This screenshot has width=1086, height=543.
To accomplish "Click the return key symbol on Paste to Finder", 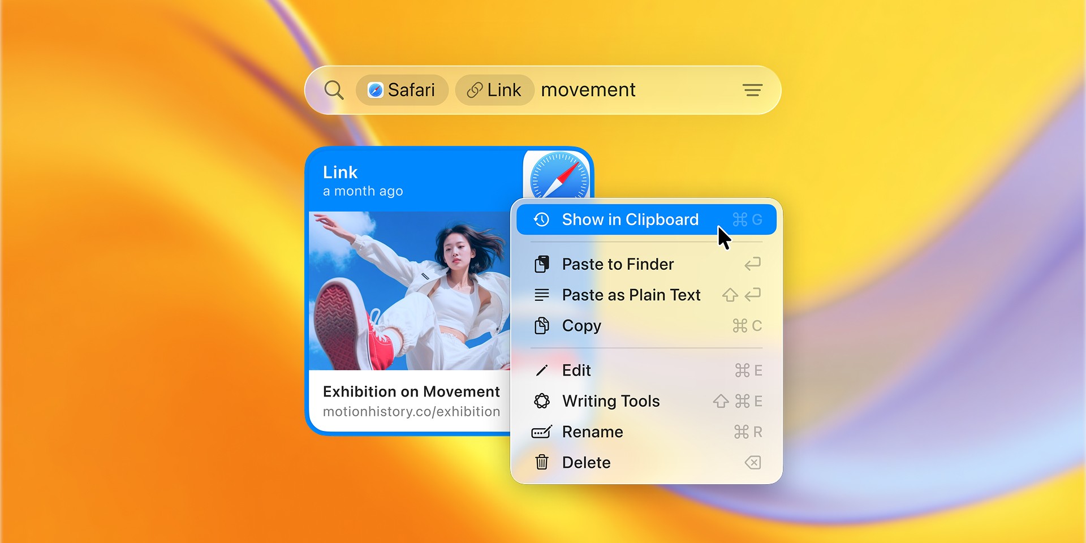I will (752, 264).
